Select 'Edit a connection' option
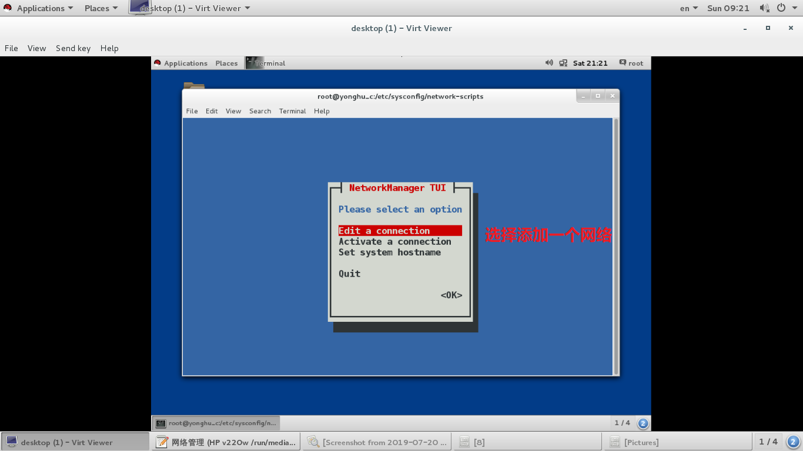 pyautogui.click(x=400, y=231)
